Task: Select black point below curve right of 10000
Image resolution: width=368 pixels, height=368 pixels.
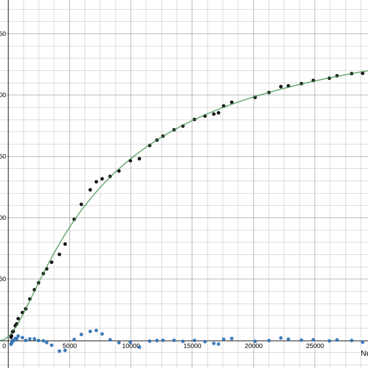Action: (x=139, y=158)
